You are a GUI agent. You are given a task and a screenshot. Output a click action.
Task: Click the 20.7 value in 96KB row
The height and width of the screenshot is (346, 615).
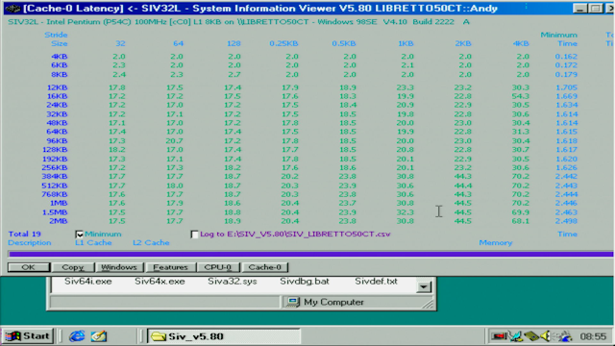[x=175, y=141]
